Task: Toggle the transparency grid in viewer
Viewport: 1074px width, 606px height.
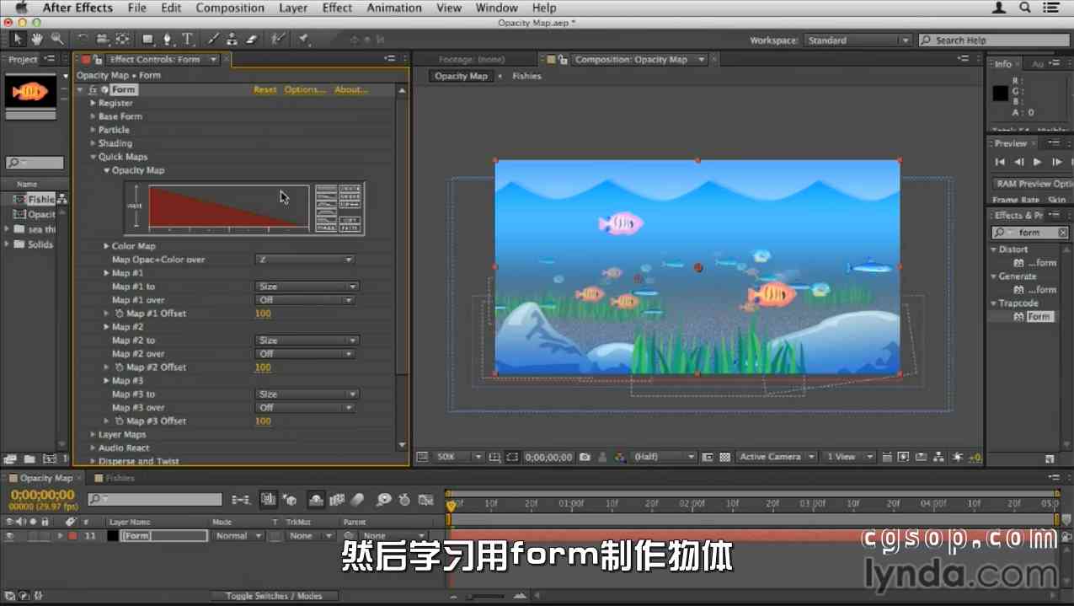Action: 725,457
